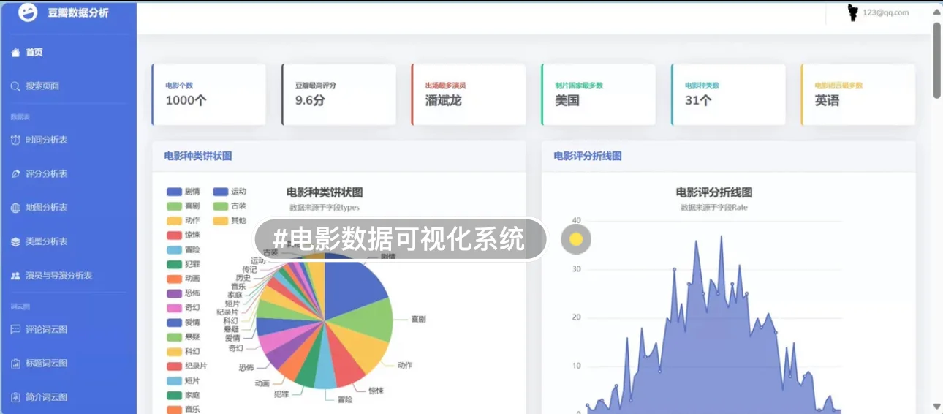This screenshot has height=414, width=943.
Task: Toggle the 喜剧 legend entry
Action: [183, 206]
